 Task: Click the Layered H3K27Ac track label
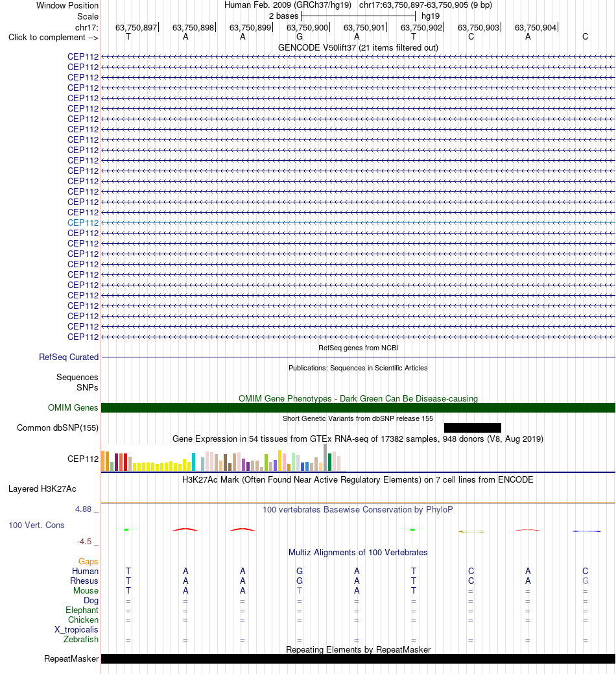pyautogui.click(x=42, y=488)
